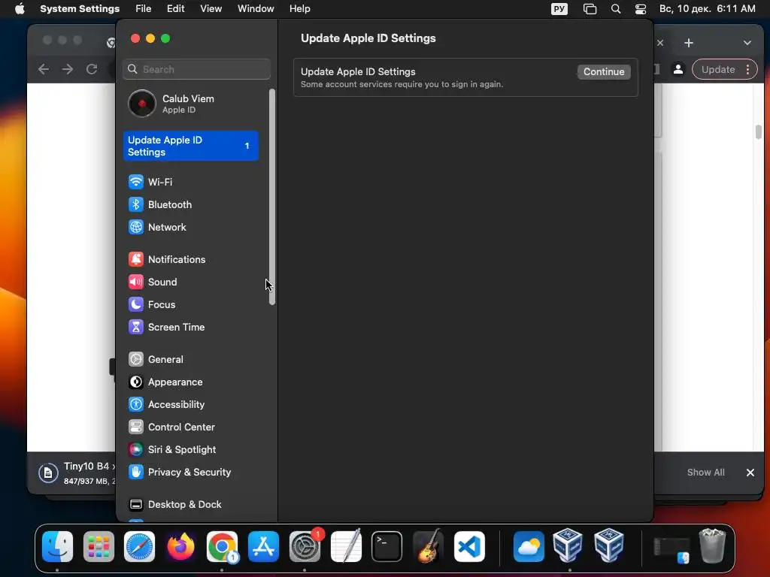Click Chrome Update button

pyautogui.click(x=717, y=69)
